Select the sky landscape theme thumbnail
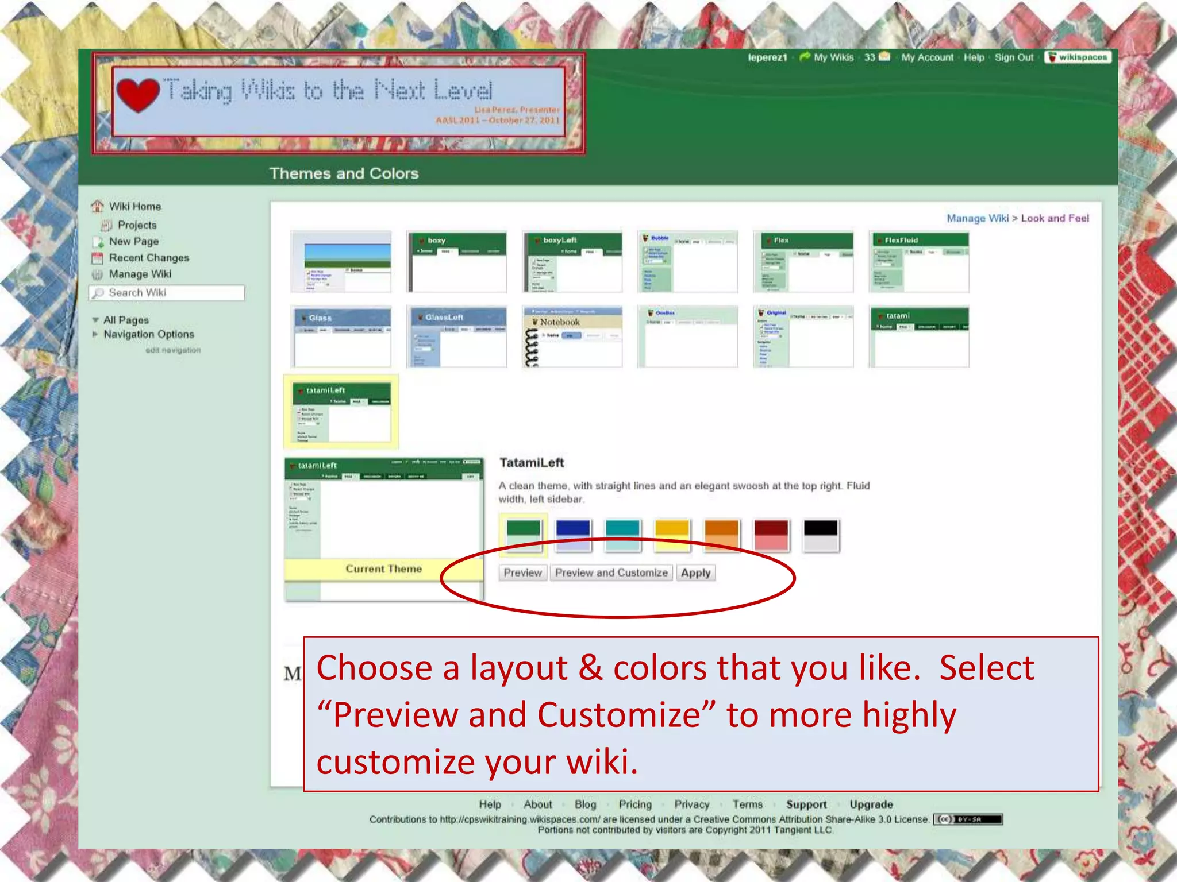The image size is (1177, 882). coord(341,262)
